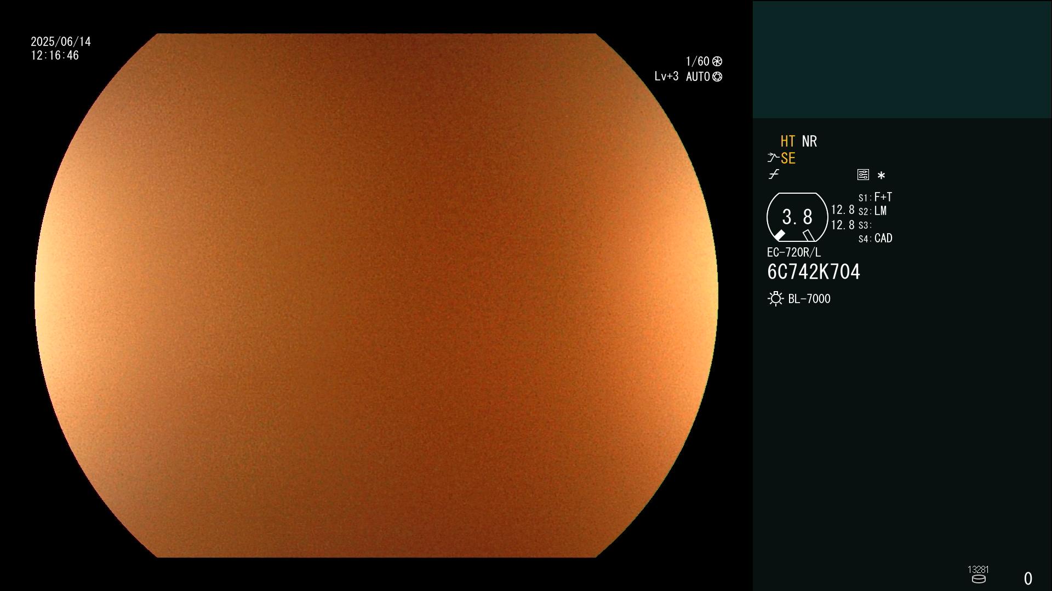Click the time 12:16:46
The image size is (1052, 591).
pos(55,56)
